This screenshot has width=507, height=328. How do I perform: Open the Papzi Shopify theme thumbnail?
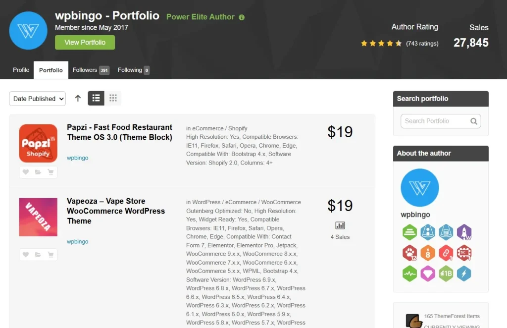(x=38, y=143)
